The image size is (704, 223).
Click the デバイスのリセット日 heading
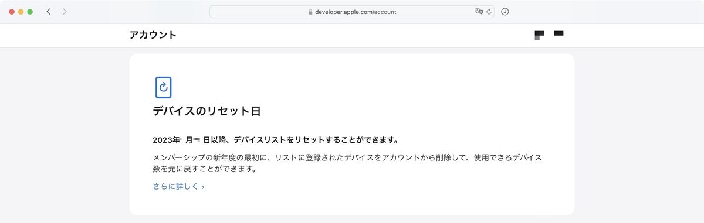tap(207, 111)
